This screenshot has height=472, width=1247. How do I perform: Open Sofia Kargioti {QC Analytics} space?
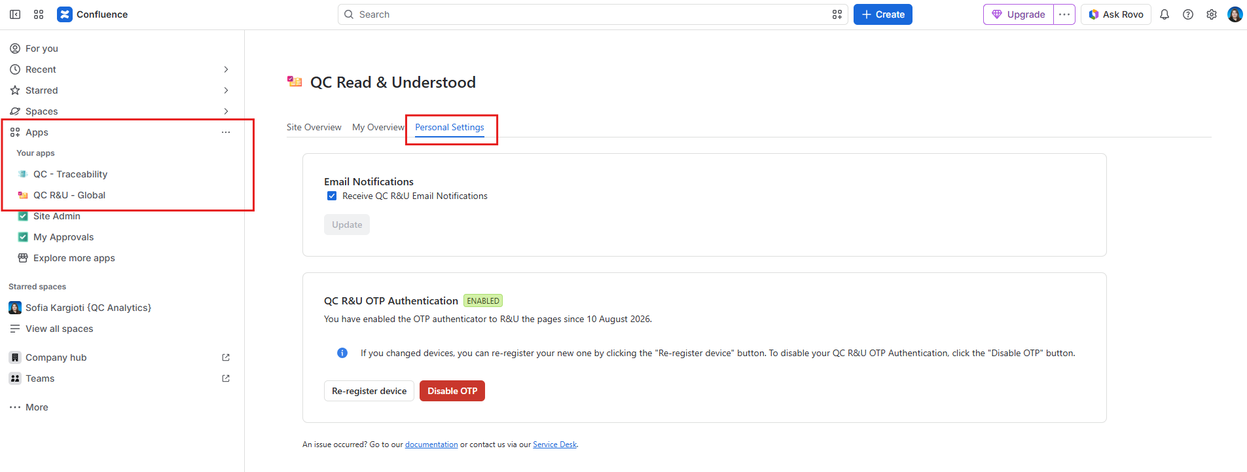pyautogui.click(x=88, y=308)
